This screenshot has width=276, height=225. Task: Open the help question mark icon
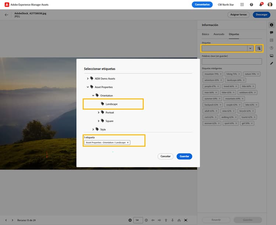pos(251,5)
